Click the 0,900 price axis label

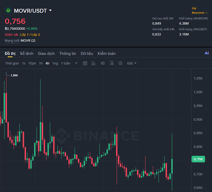click(x=198, y=120)
